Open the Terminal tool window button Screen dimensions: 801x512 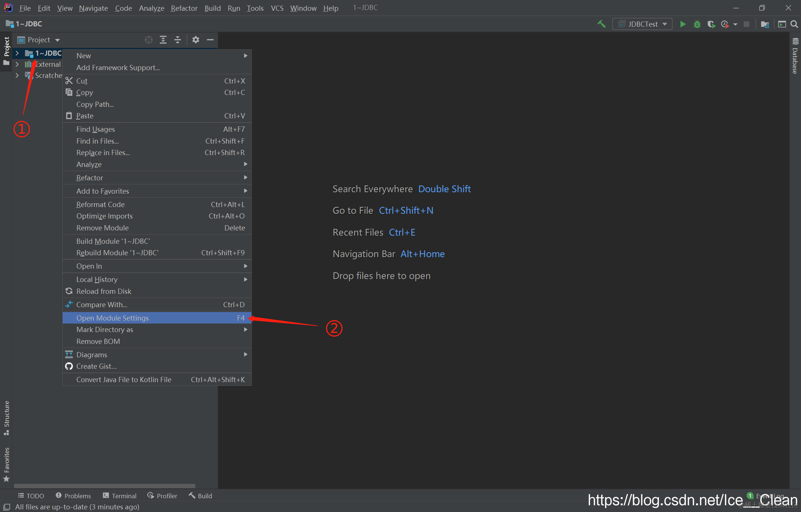click(120, 496)
